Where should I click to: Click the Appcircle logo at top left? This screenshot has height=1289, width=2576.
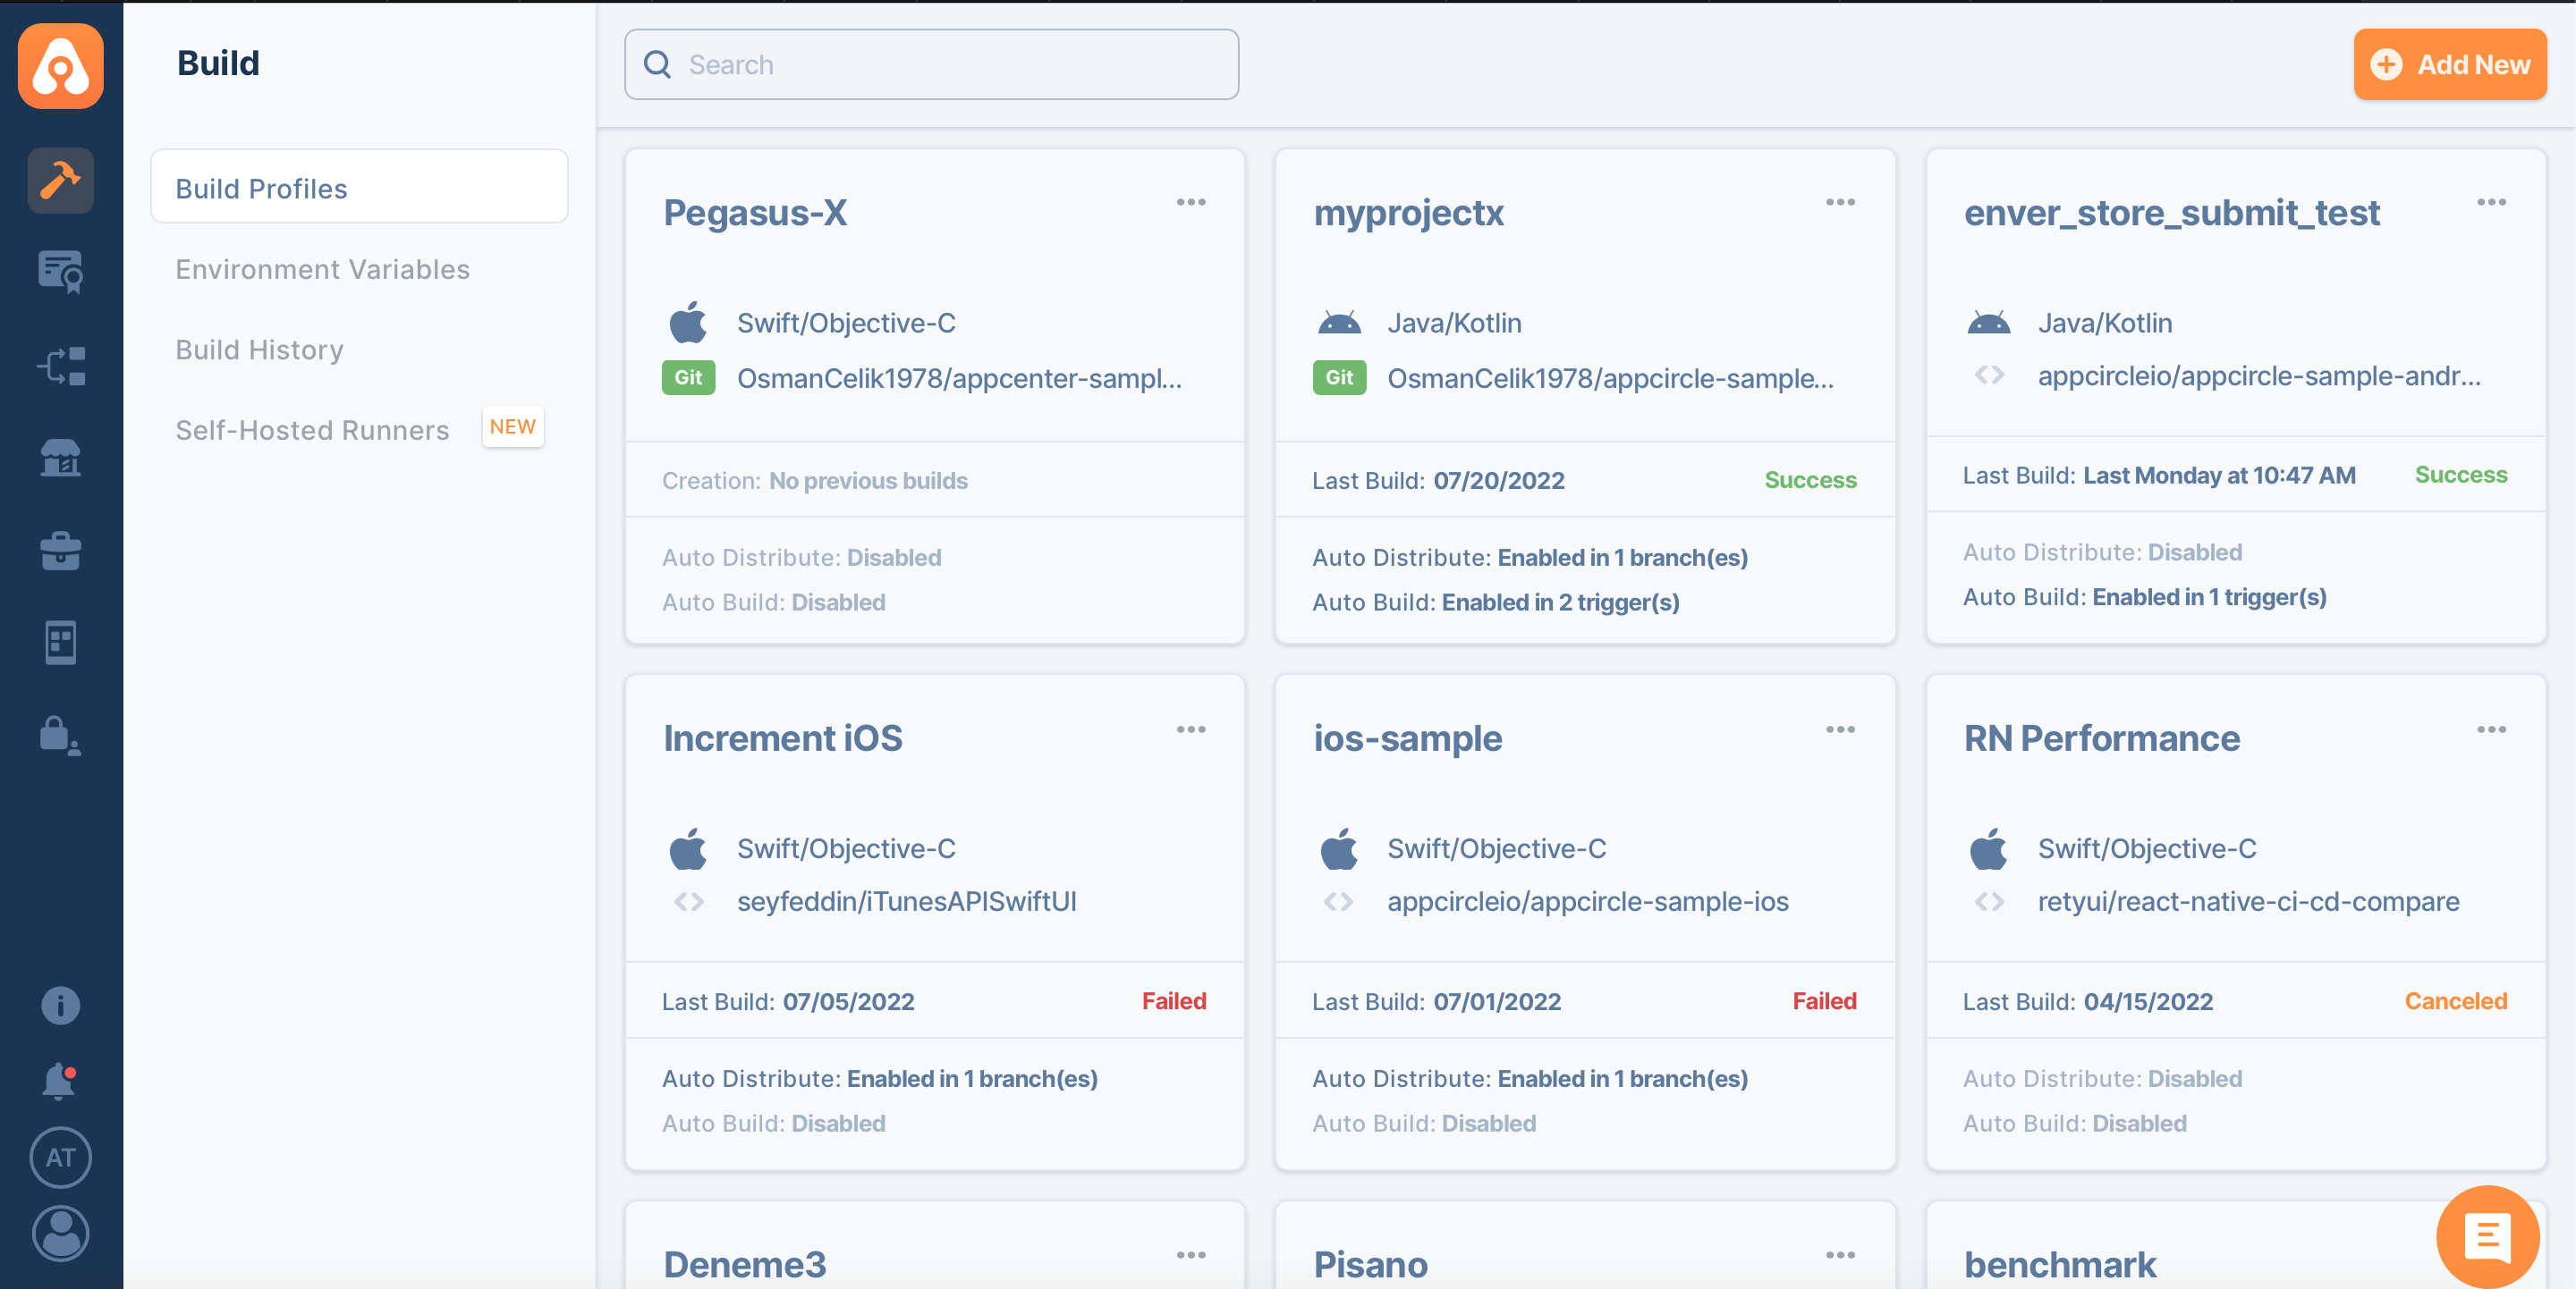coord(60,65)
